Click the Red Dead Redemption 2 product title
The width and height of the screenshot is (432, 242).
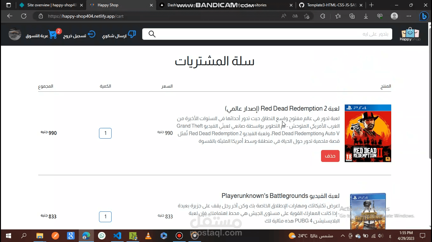(282, 109)
